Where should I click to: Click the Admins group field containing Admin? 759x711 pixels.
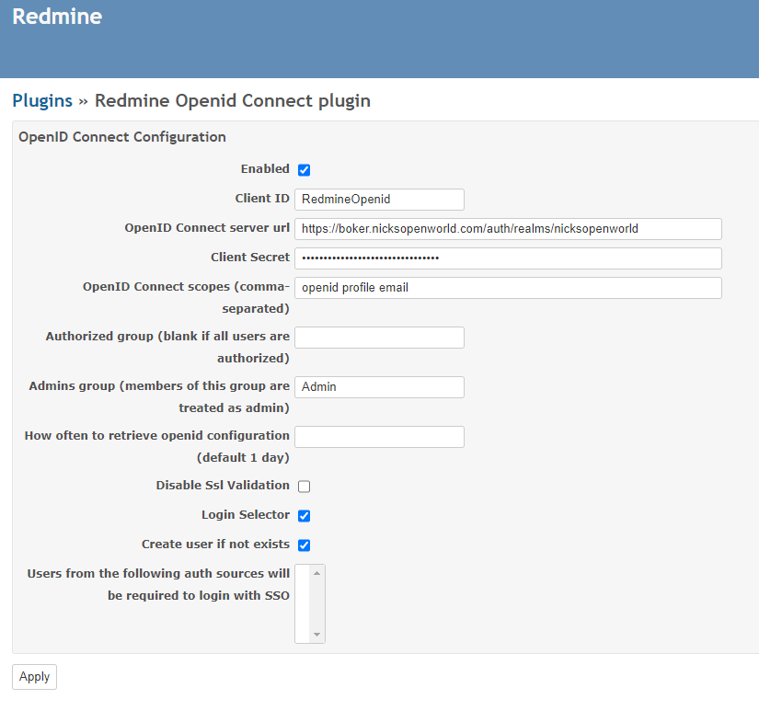point(379,387)
